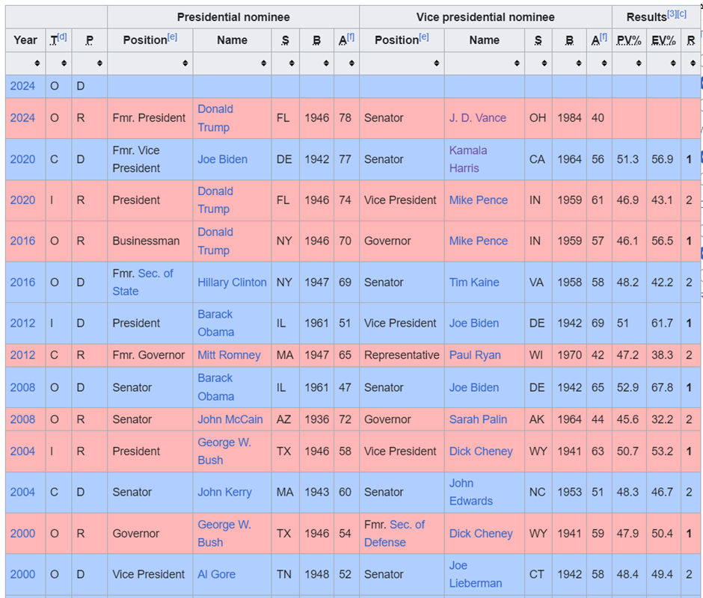This screenshot has width=703, height=598.
Task: Open Joe Biden presidential nominee 2020 link
Action: [x=222, y=159]
